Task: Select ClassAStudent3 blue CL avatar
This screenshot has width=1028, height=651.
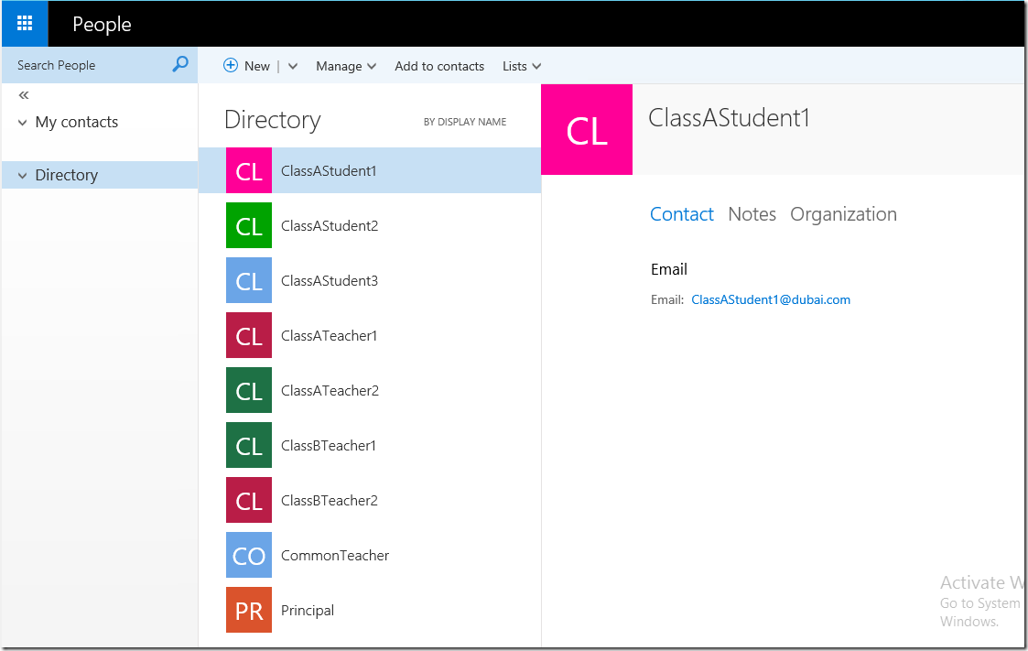Action: [x=249, y=280]
